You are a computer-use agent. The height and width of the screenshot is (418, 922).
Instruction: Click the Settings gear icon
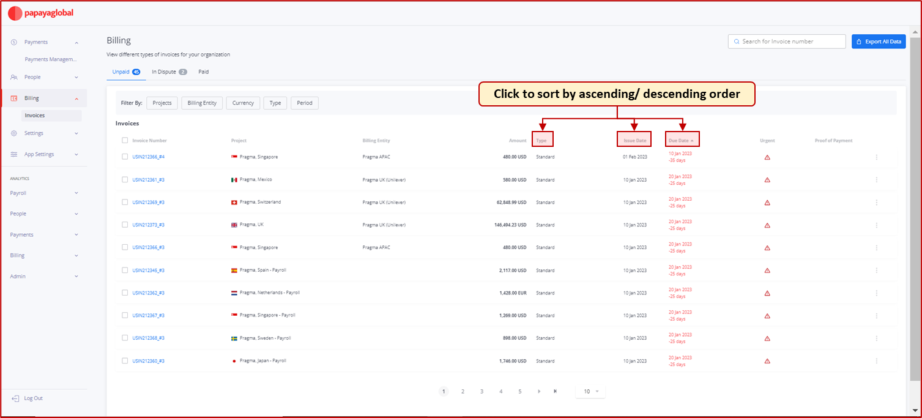point(13,133)
